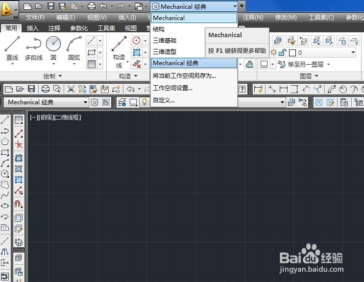The image size is (364, 282).
Task: Select the Circle (圆) tool in ribbon
Action: 53,48
